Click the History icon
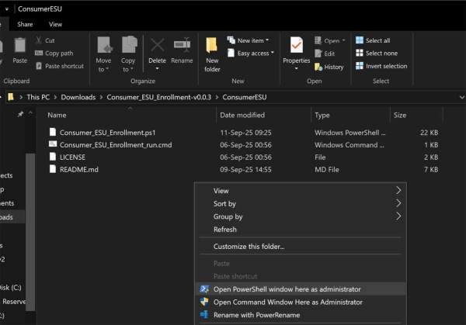Viewport: 466px width, 325px height. pos(318,67)
